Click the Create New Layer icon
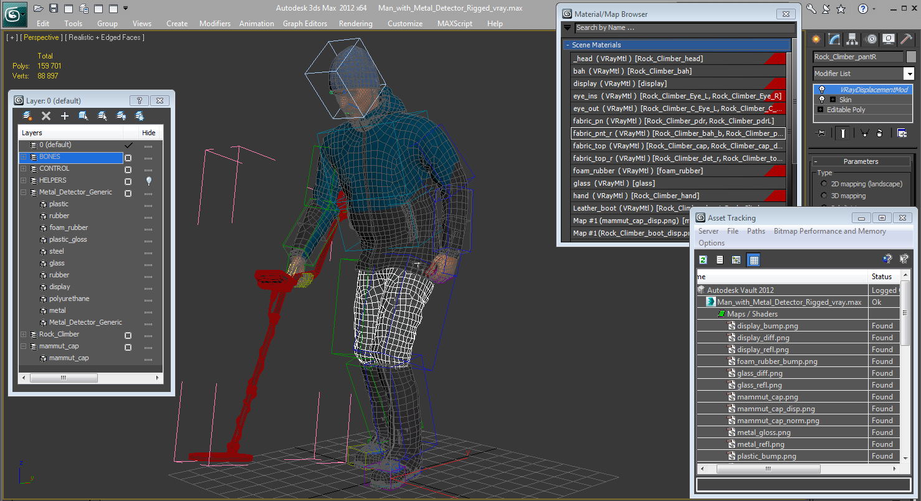Screen dimensions: 921x501 tap(27, 116)
